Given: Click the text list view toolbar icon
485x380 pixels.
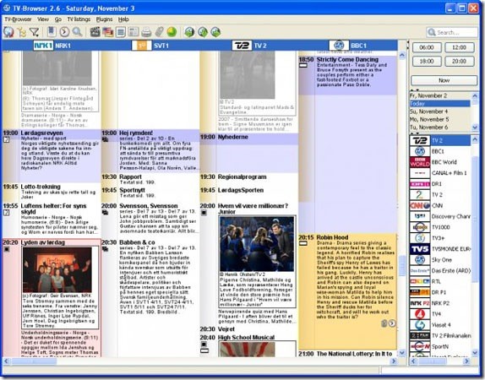Looking at the screenshot, I should [121, 32].
